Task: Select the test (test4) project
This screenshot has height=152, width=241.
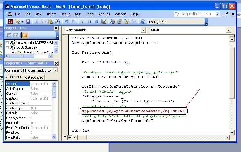Action: (27, 48)
